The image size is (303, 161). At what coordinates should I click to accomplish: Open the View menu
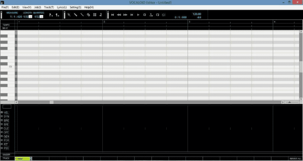[x=27, y=7]
